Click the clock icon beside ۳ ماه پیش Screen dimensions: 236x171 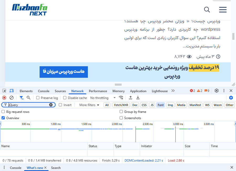point(218,57)
